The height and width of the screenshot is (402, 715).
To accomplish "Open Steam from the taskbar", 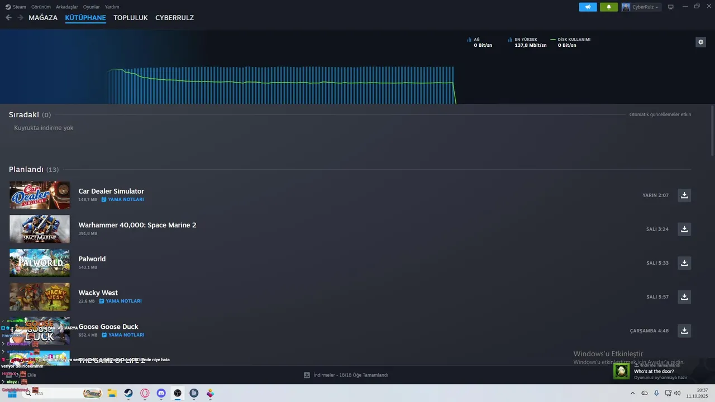I will pyautogui.click(x=128, y=393).
